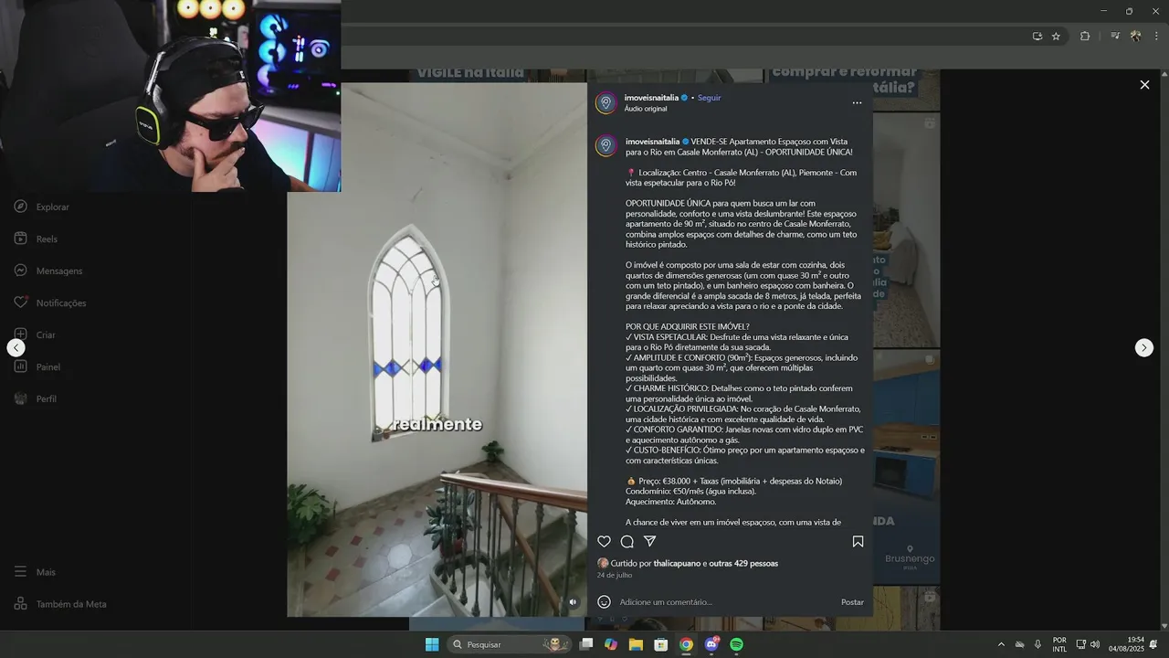Open the notifications bell in tray
Screen dimensions: 1169x658
[1153, 644]
